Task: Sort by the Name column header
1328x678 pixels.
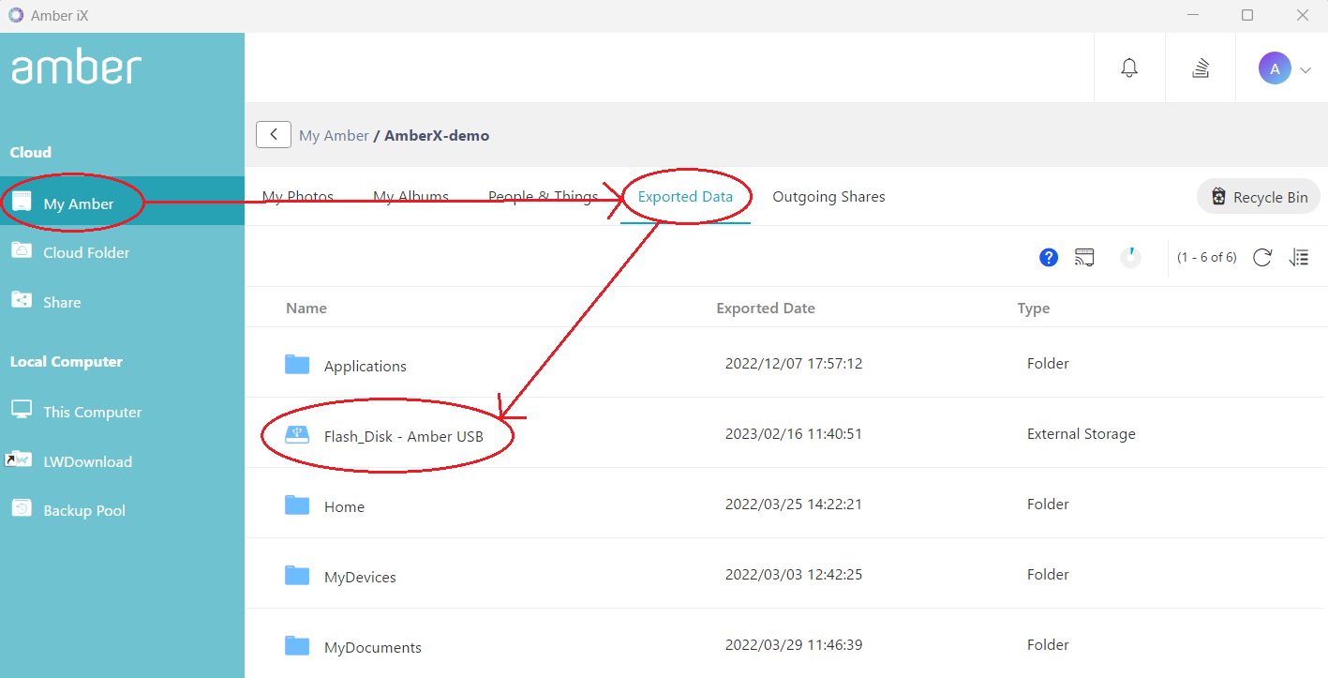Action: point(306,308)
